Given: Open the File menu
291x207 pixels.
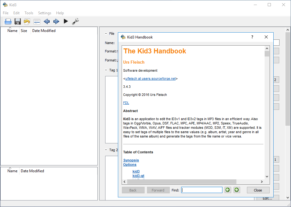Looking at the screenshot, I should pos(6,13).
